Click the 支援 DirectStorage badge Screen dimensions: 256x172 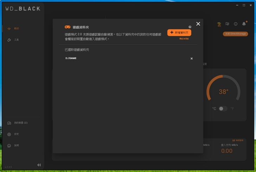pos(235,34)
